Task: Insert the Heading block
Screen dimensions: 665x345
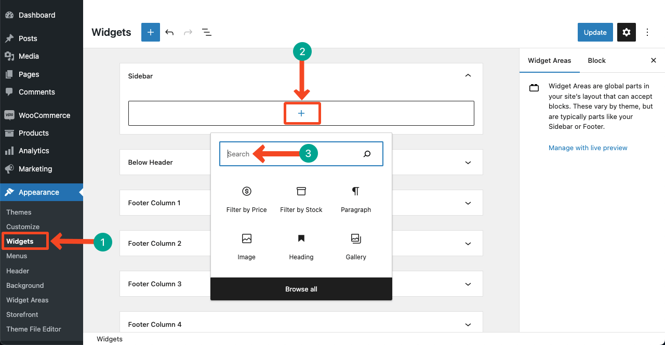Action: click(x=301, y=246)
